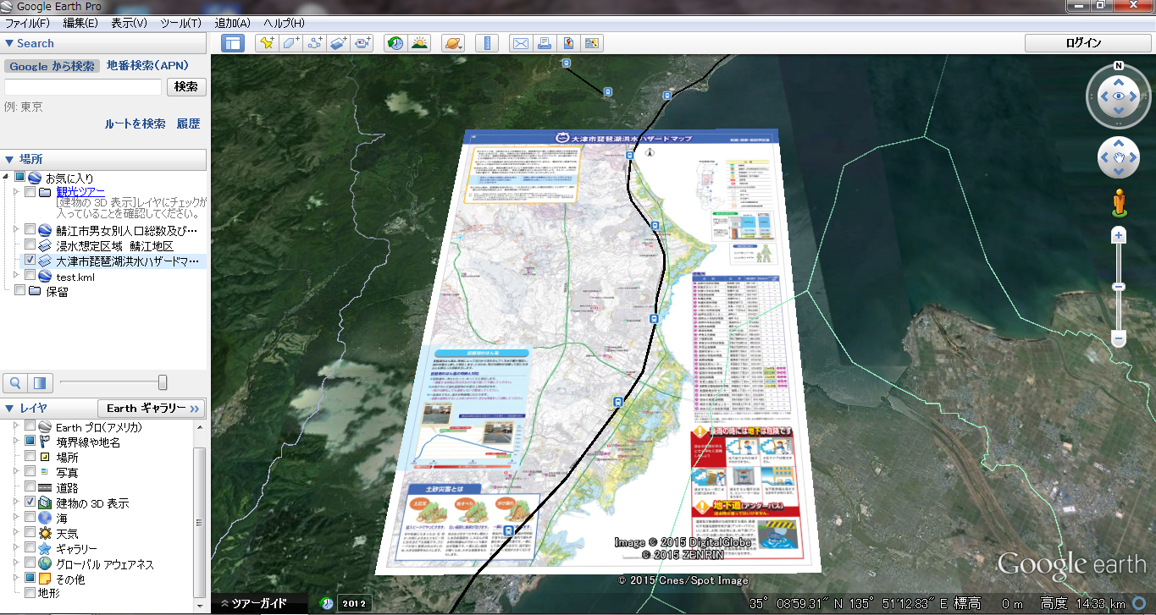Open the ヘルプ(H) menu
1156x615 pixels.
(x=285, y=23)
